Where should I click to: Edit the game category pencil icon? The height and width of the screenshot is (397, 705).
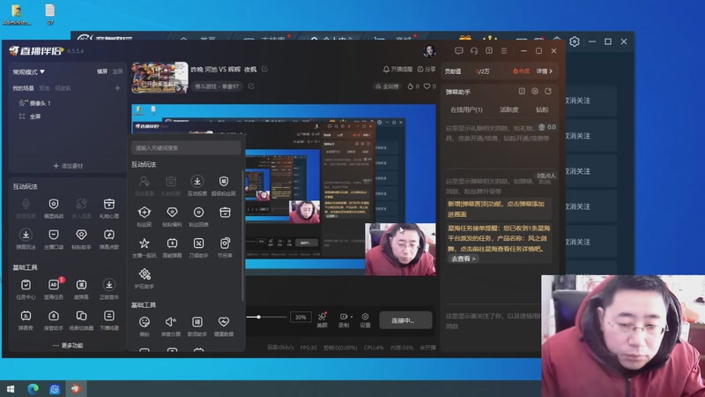click(x=251, y=86)
